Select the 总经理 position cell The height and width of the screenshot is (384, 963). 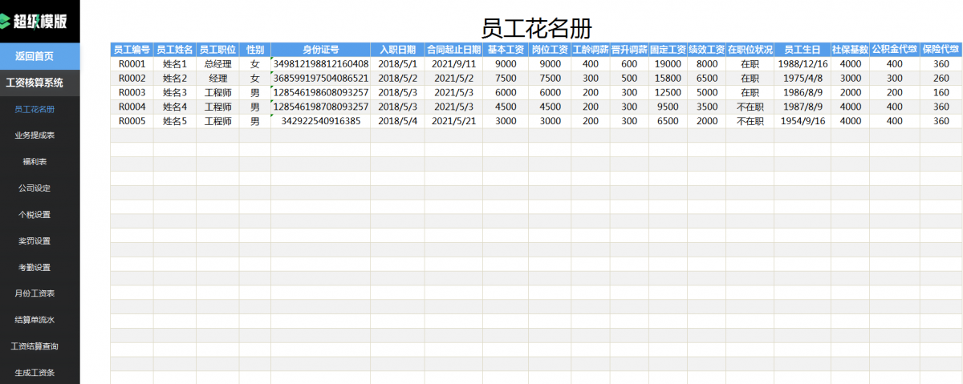[x=217, y=64]
